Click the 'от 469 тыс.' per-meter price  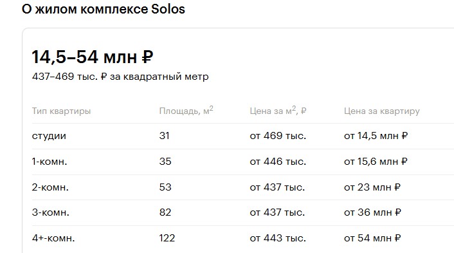point(278,136)
